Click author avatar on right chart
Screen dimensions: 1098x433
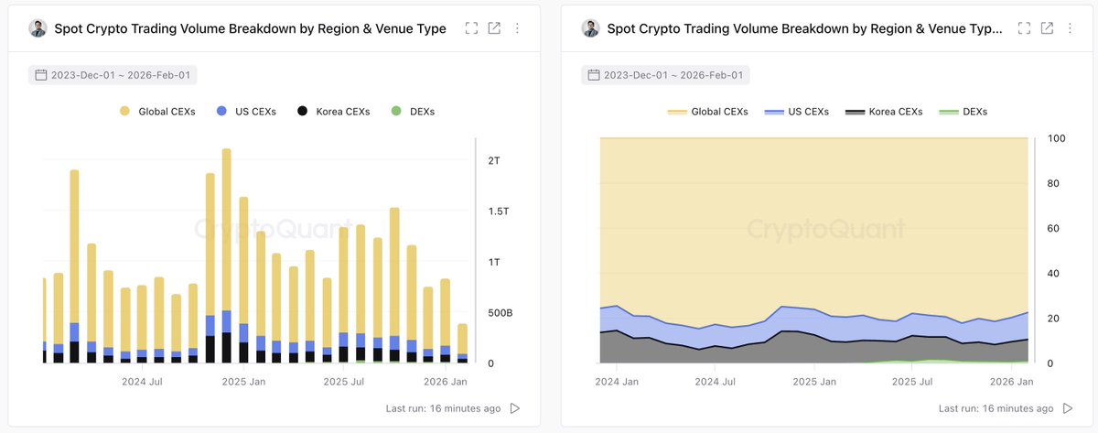tap(590, 28)
